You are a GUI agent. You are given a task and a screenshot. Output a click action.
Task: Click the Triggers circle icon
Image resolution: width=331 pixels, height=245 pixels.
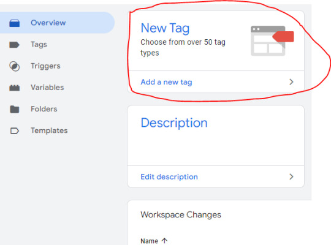click(14, 66)
